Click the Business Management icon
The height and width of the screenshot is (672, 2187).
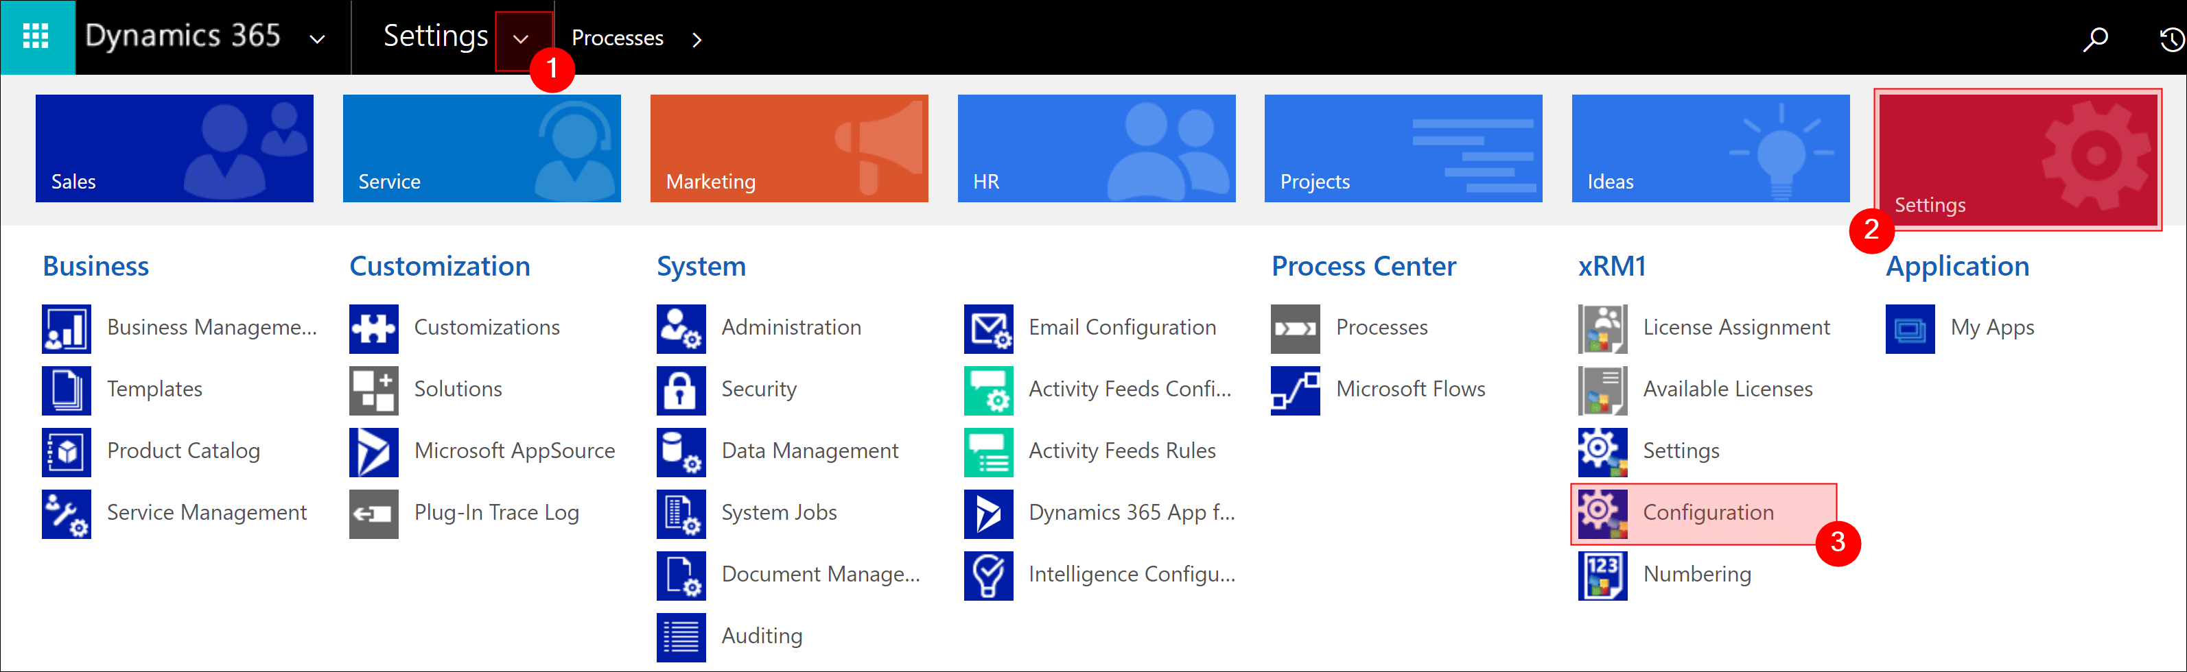pyautogui.click(x=67, y=328)
